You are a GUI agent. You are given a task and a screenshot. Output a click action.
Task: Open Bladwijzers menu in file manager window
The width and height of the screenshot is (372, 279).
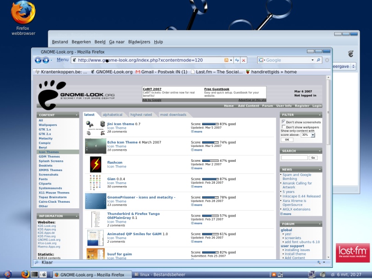(x=139, y=42)
